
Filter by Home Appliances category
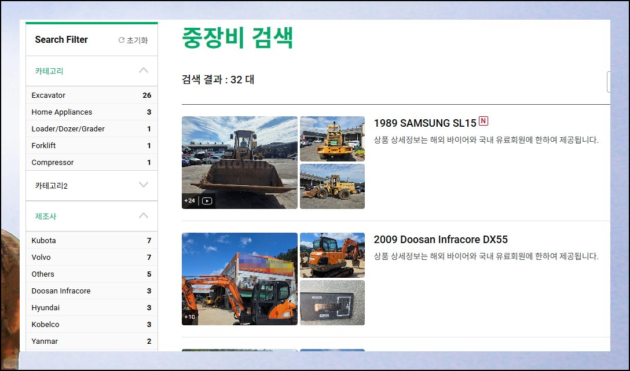click(x=91, y=112)
